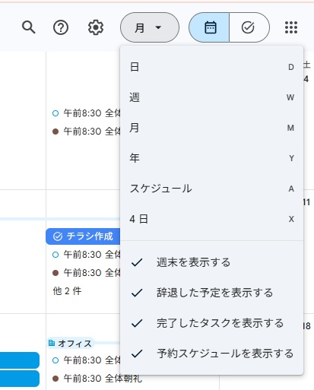Switch to tasks checkmark view

tap(249, 27)
